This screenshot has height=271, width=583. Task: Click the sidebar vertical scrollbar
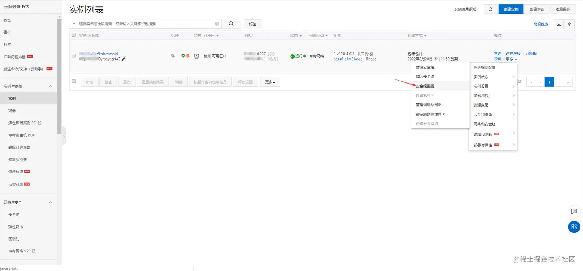pos(59,76)
